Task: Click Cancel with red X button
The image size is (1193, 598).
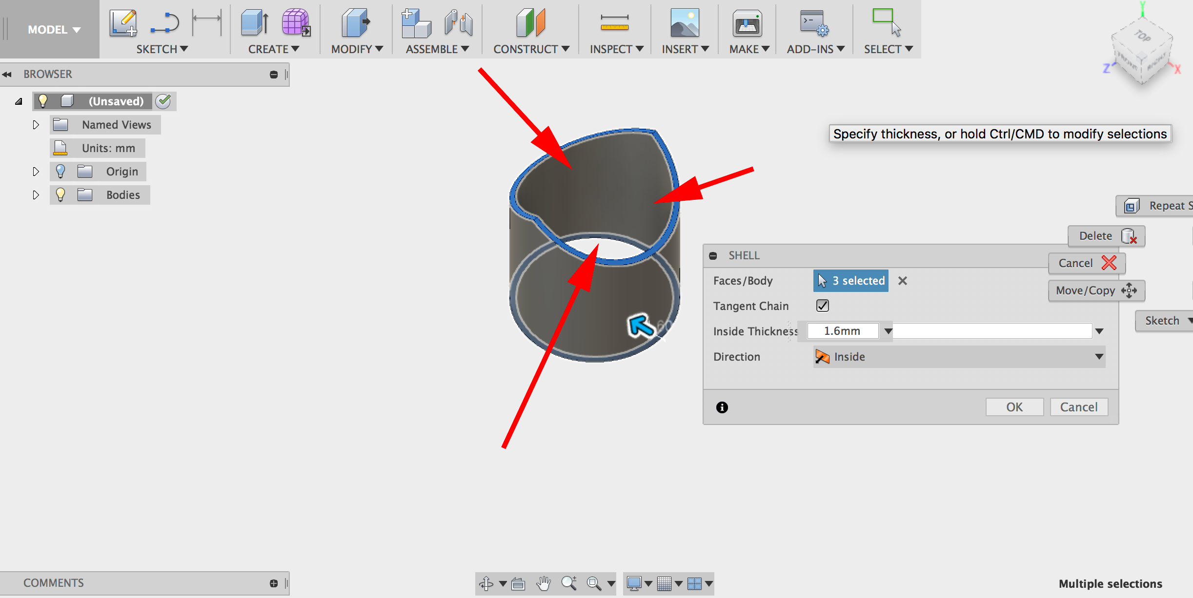Action: click(1087, 263)
